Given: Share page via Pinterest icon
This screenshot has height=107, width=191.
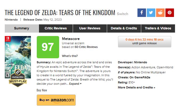Looking at the screenshot, I should coord(170,13).
